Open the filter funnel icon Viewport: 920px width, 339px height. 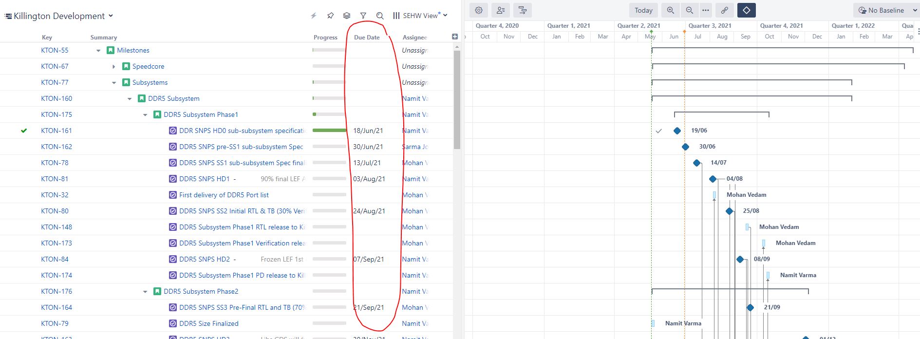(x=363, y=16)
